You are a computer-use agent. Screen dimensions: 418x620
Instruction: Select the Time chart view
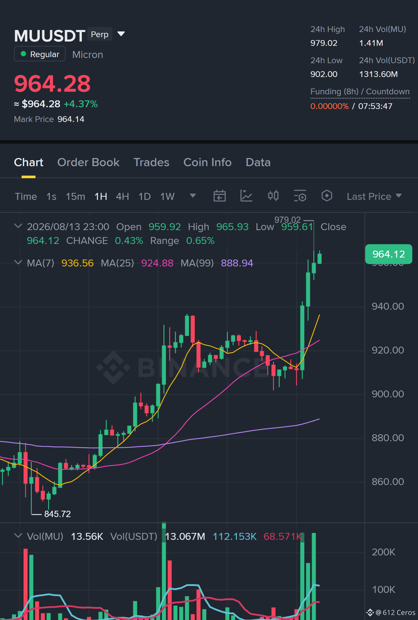point(26,196)
